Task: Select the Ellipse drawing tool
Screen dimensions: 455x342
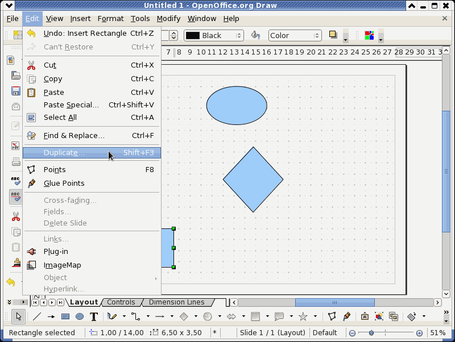Action: coord(80,316)
